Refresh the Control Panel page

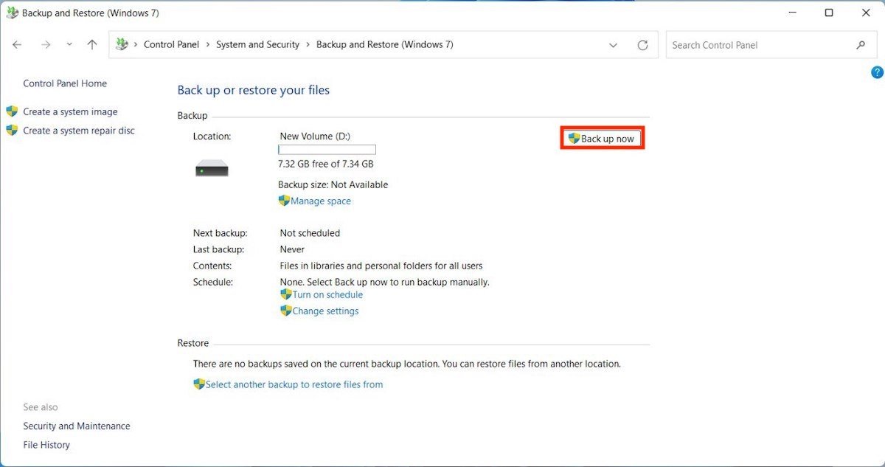(642, 45)
